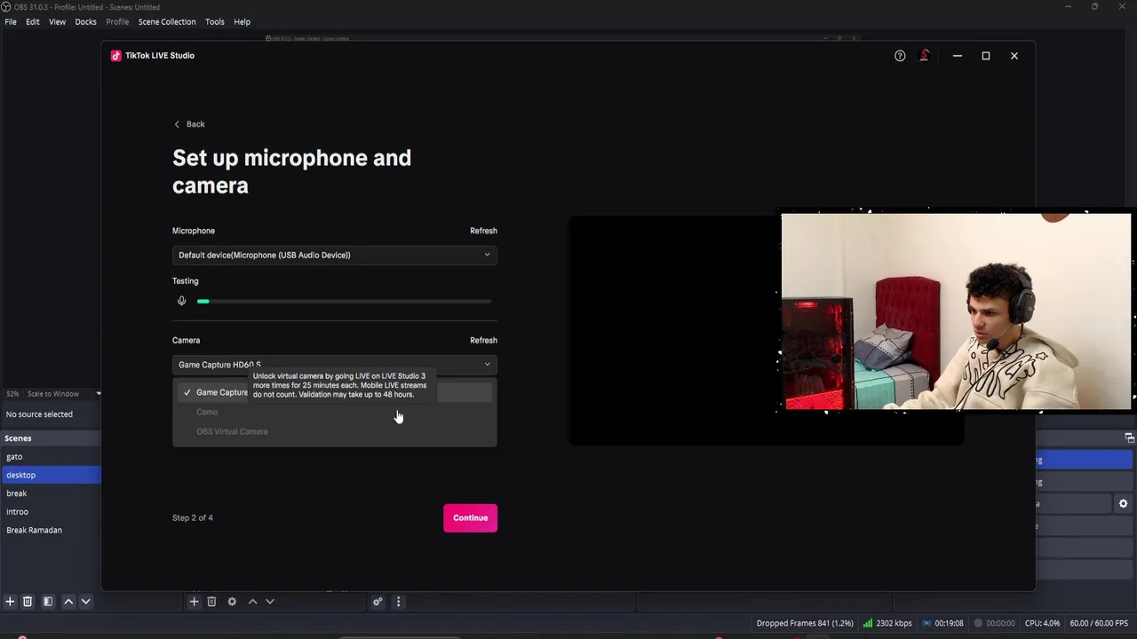
Task: Click the float dock icon above Controls
Action: pos(1129,438)
